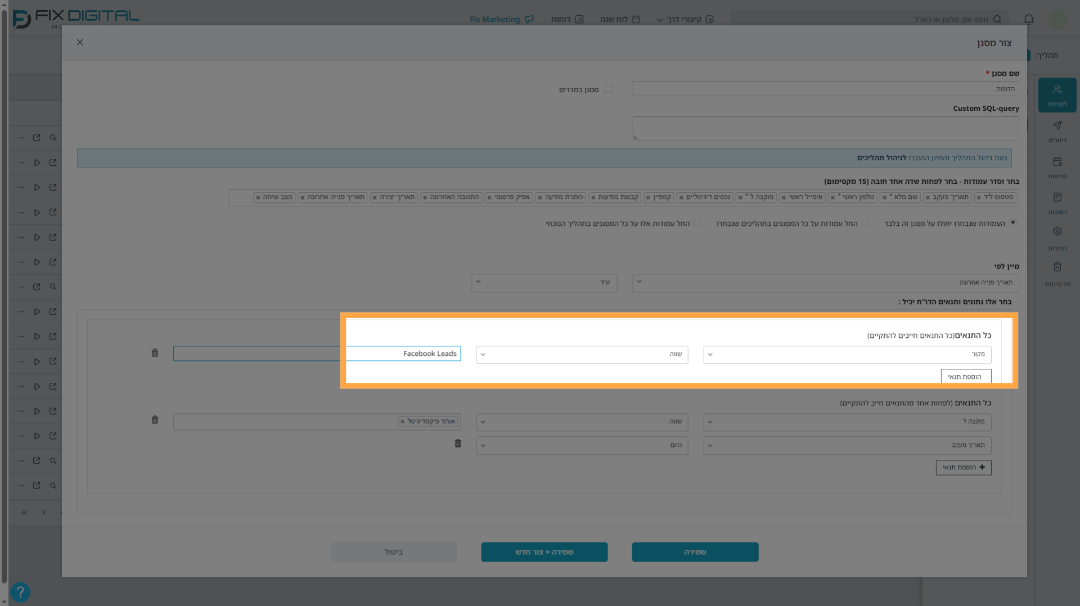Open the 'מקור' field dropdown
Viewport: 1080px width, 606px height.
847,354
